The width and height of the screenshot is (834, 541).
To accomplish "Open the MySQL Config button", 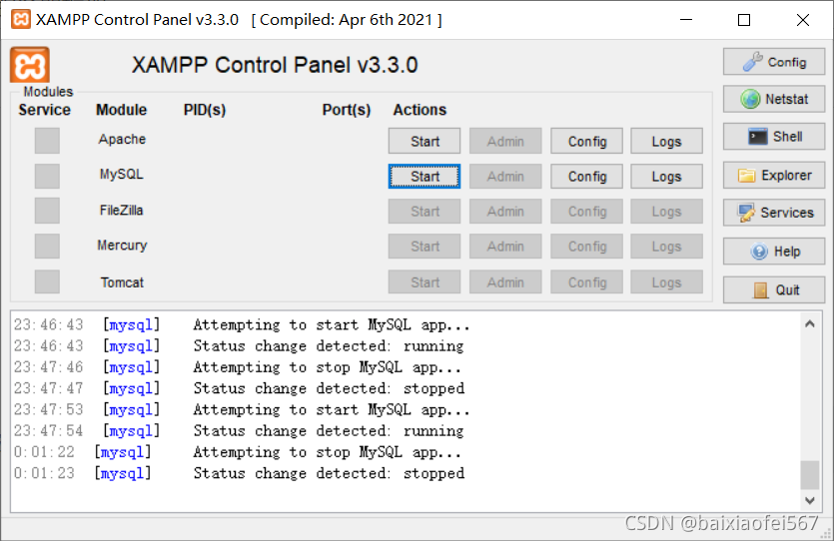I will tap(586, 176).
